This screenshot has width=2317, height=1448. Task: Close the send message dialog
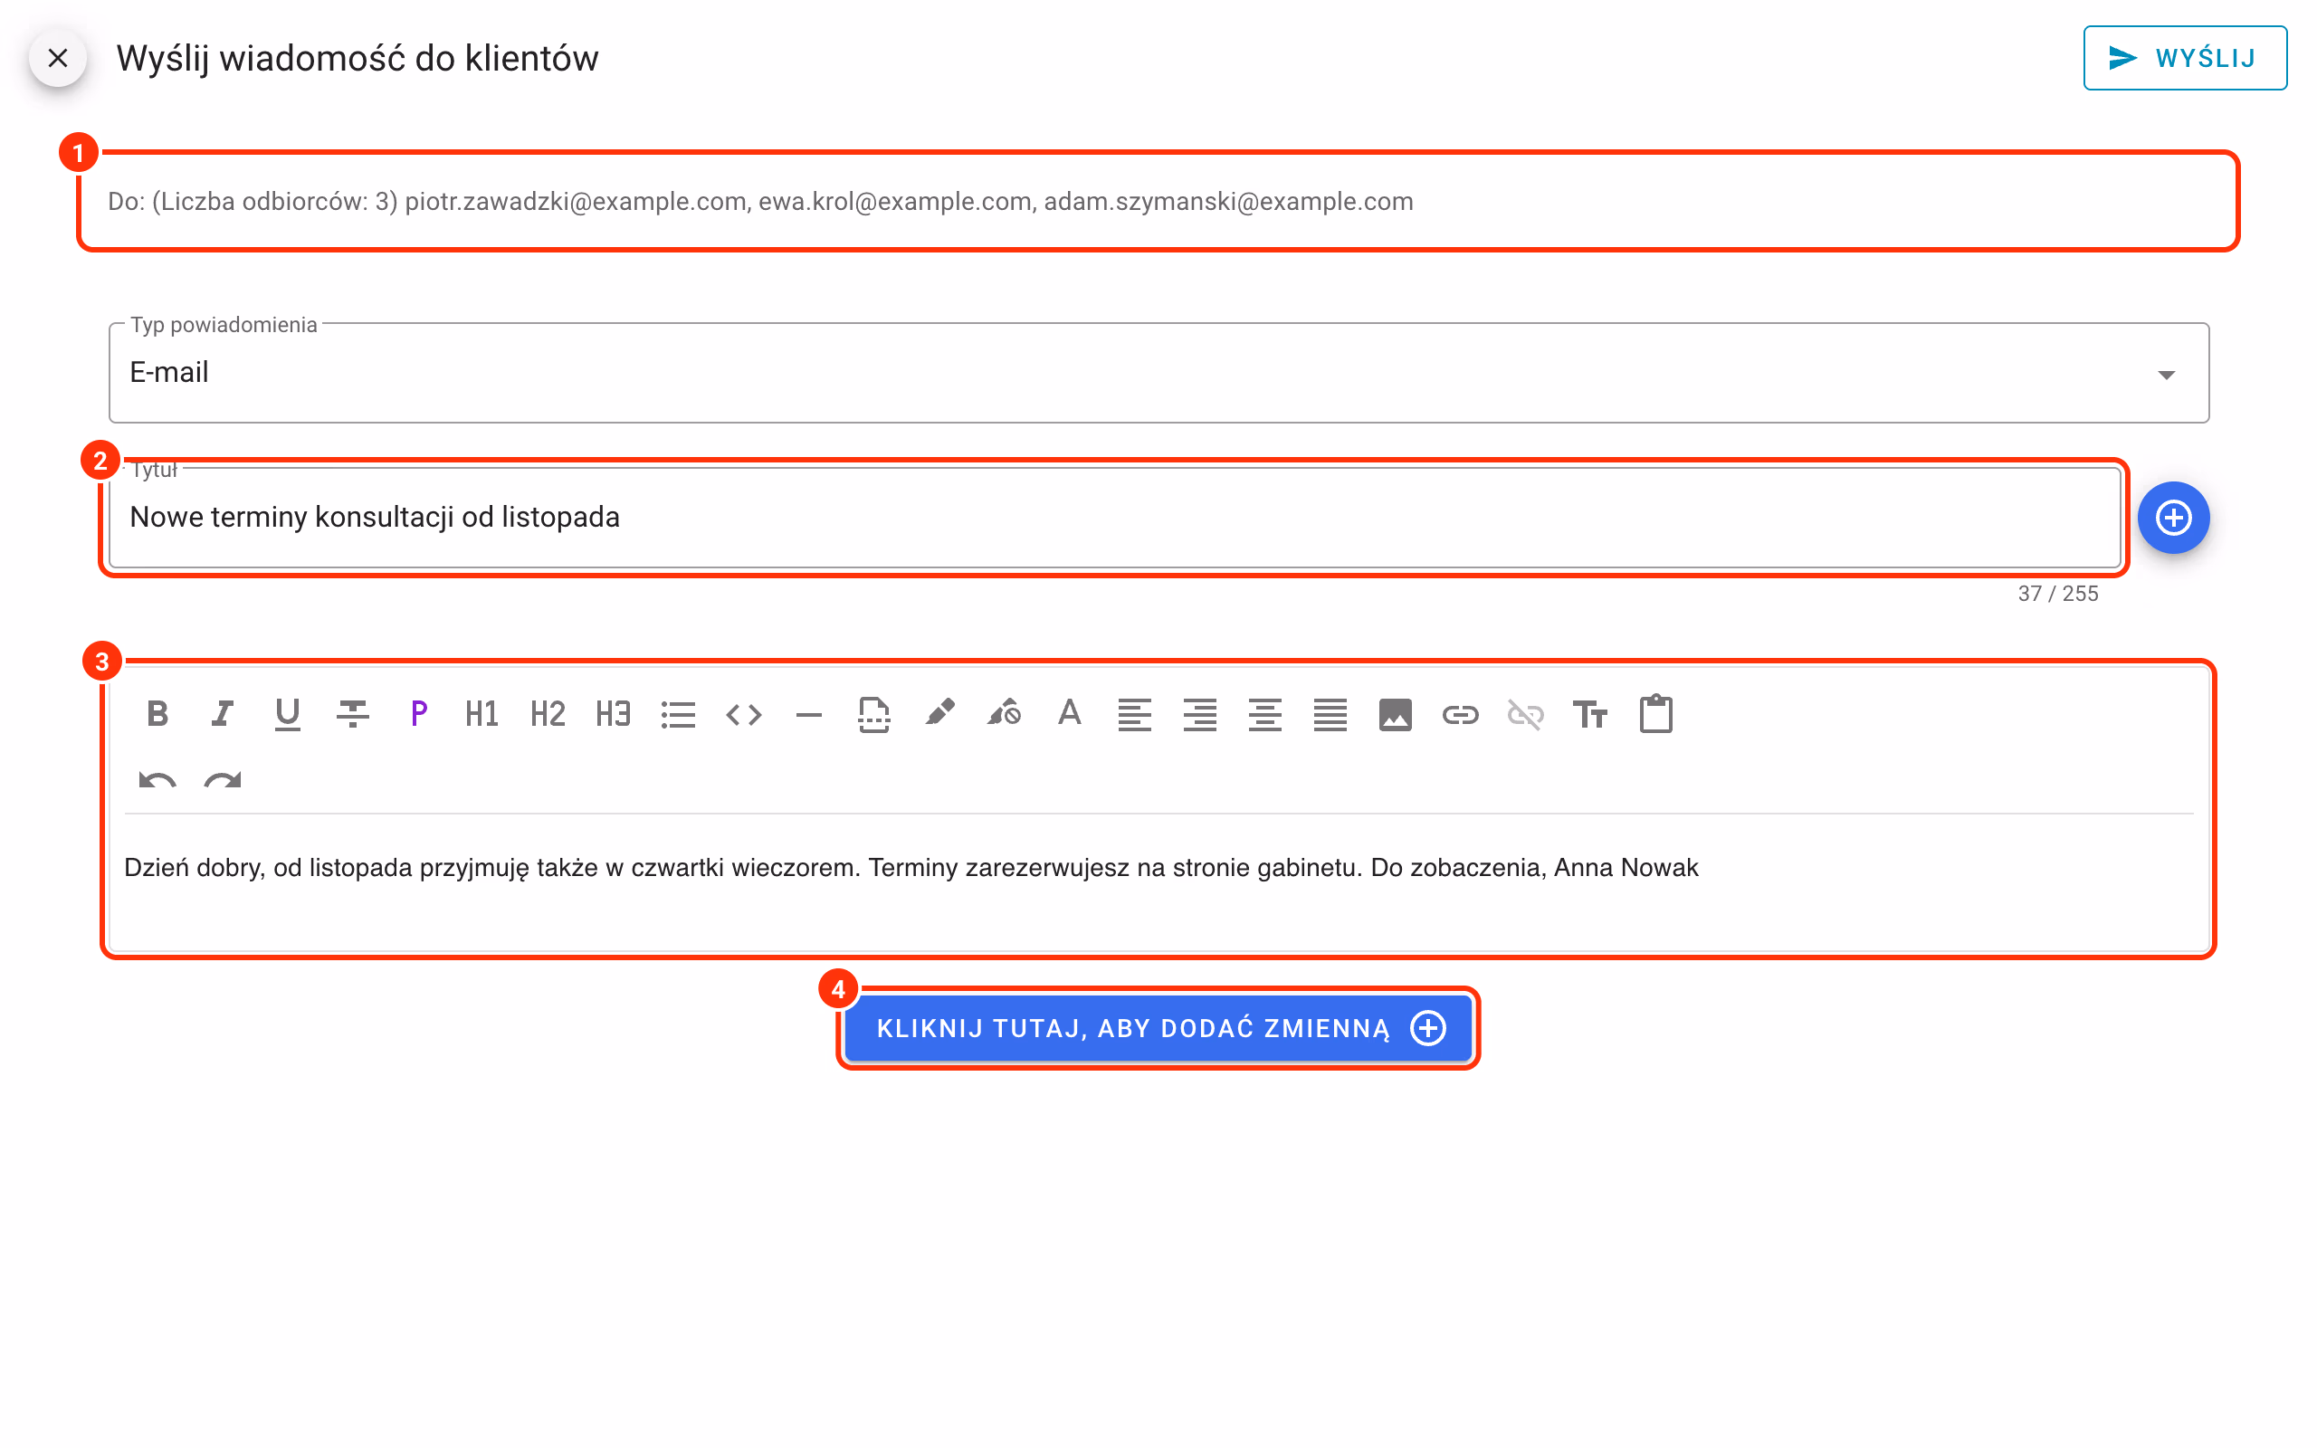[57, 57]
